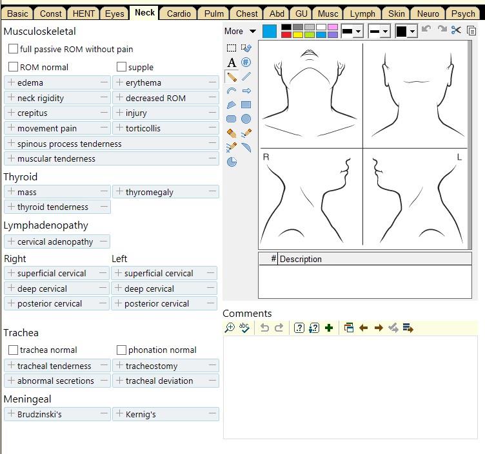Enable the 'supple' checkbox
This screenshot has width=485, height=454.
(121, 67)
